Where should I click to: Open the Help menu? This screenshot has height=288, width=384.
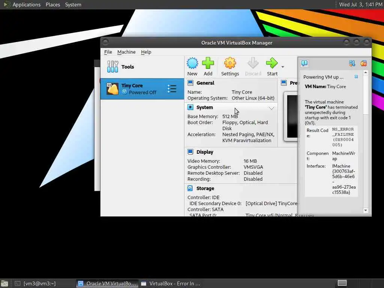point(146,52)
